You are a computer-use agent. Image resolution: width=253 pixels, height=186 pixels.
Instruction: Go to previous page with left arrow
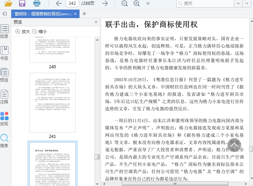[59, 3]
